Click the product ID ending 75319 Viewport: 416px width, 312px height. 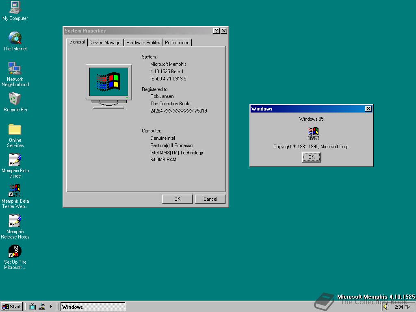coord(179,111)
